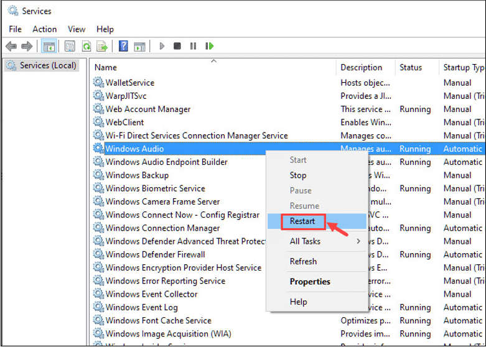Click the Back arrow toolbar icon
The image size is (486, 347).
point(11,47)
